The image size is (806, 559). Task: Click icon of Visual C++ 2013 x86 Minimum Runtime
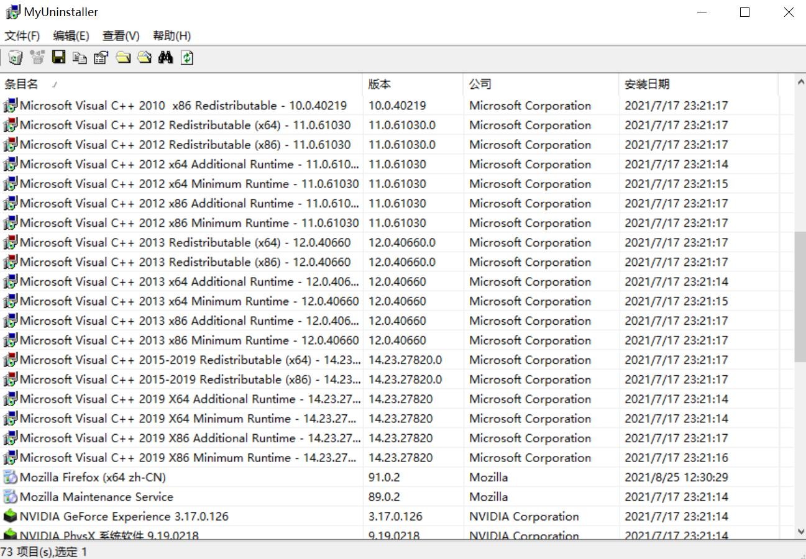tap(11, 340)
